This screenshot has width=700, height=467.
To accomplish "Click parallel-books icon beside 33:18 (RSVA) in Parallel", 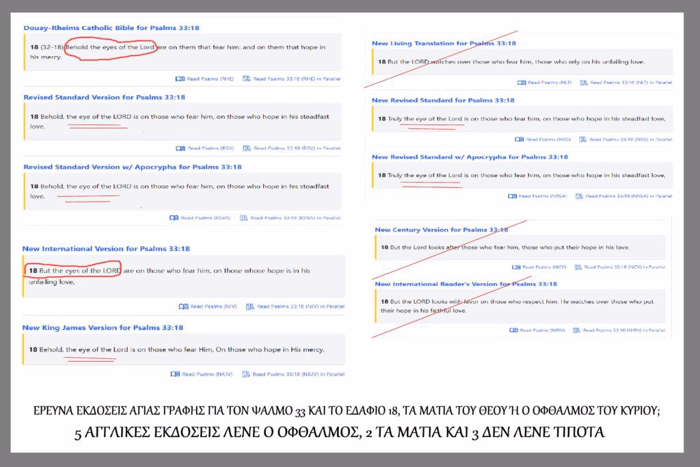I will click(x=244, y=218).
